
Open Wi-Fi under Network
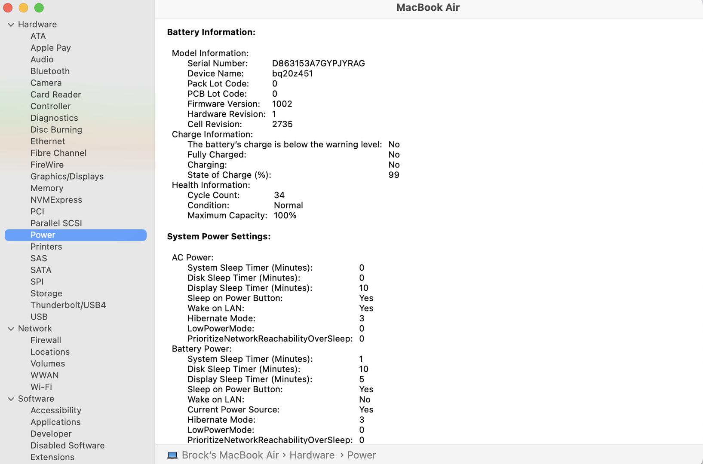click(41, 387)
